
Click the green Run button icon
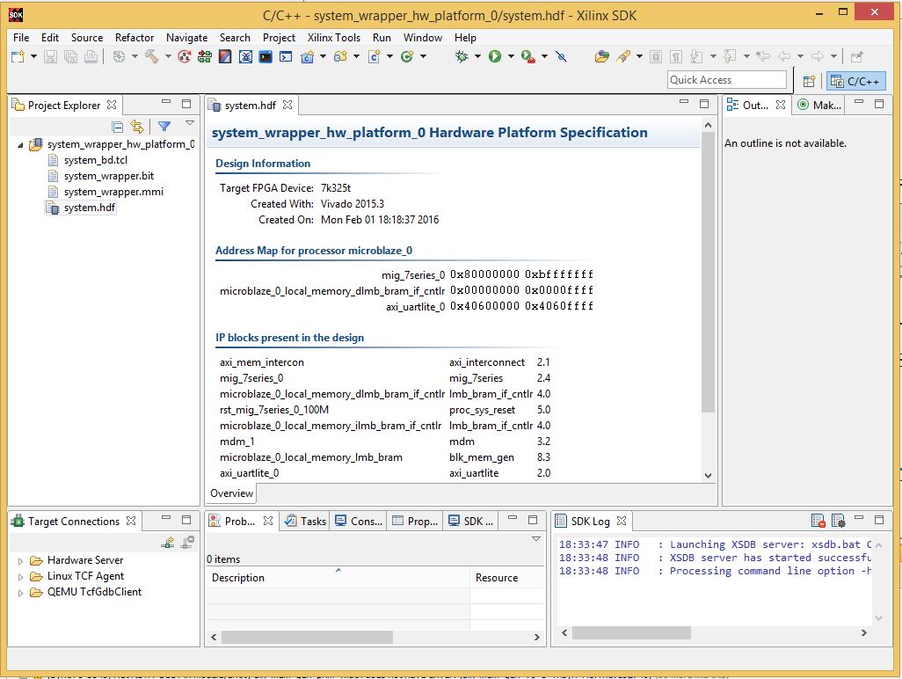pos(495,56)
